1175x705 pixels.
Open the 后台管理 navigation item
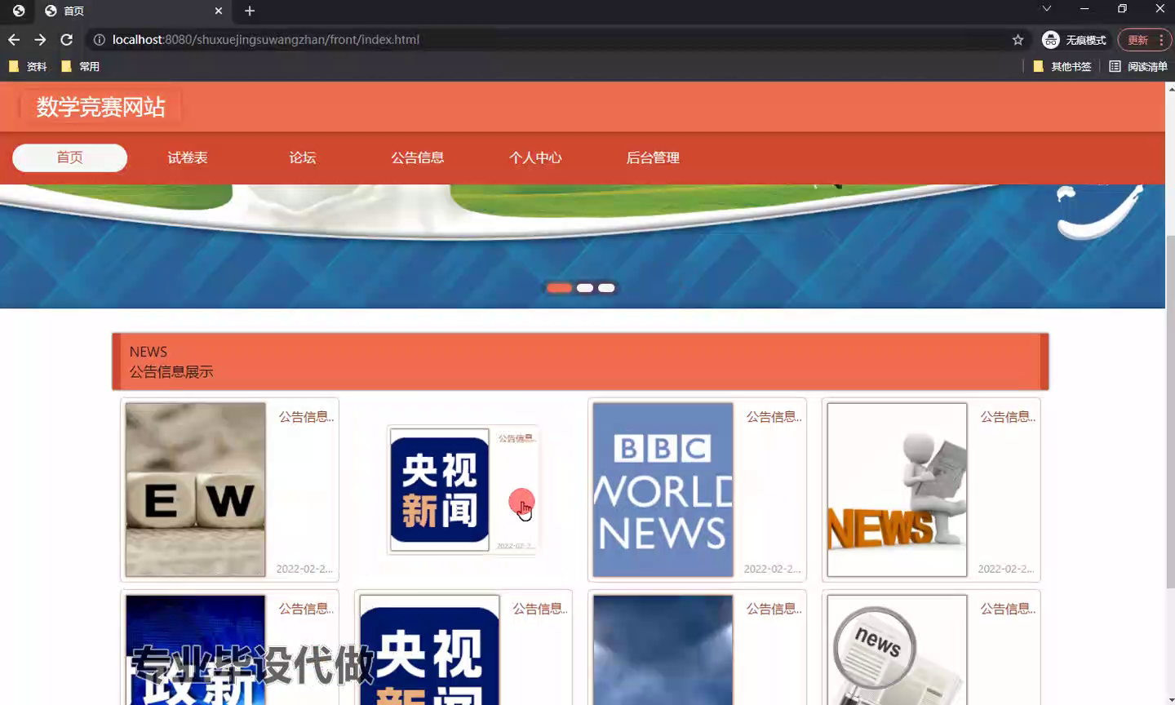pyautogui.click(x=653, y=157)
